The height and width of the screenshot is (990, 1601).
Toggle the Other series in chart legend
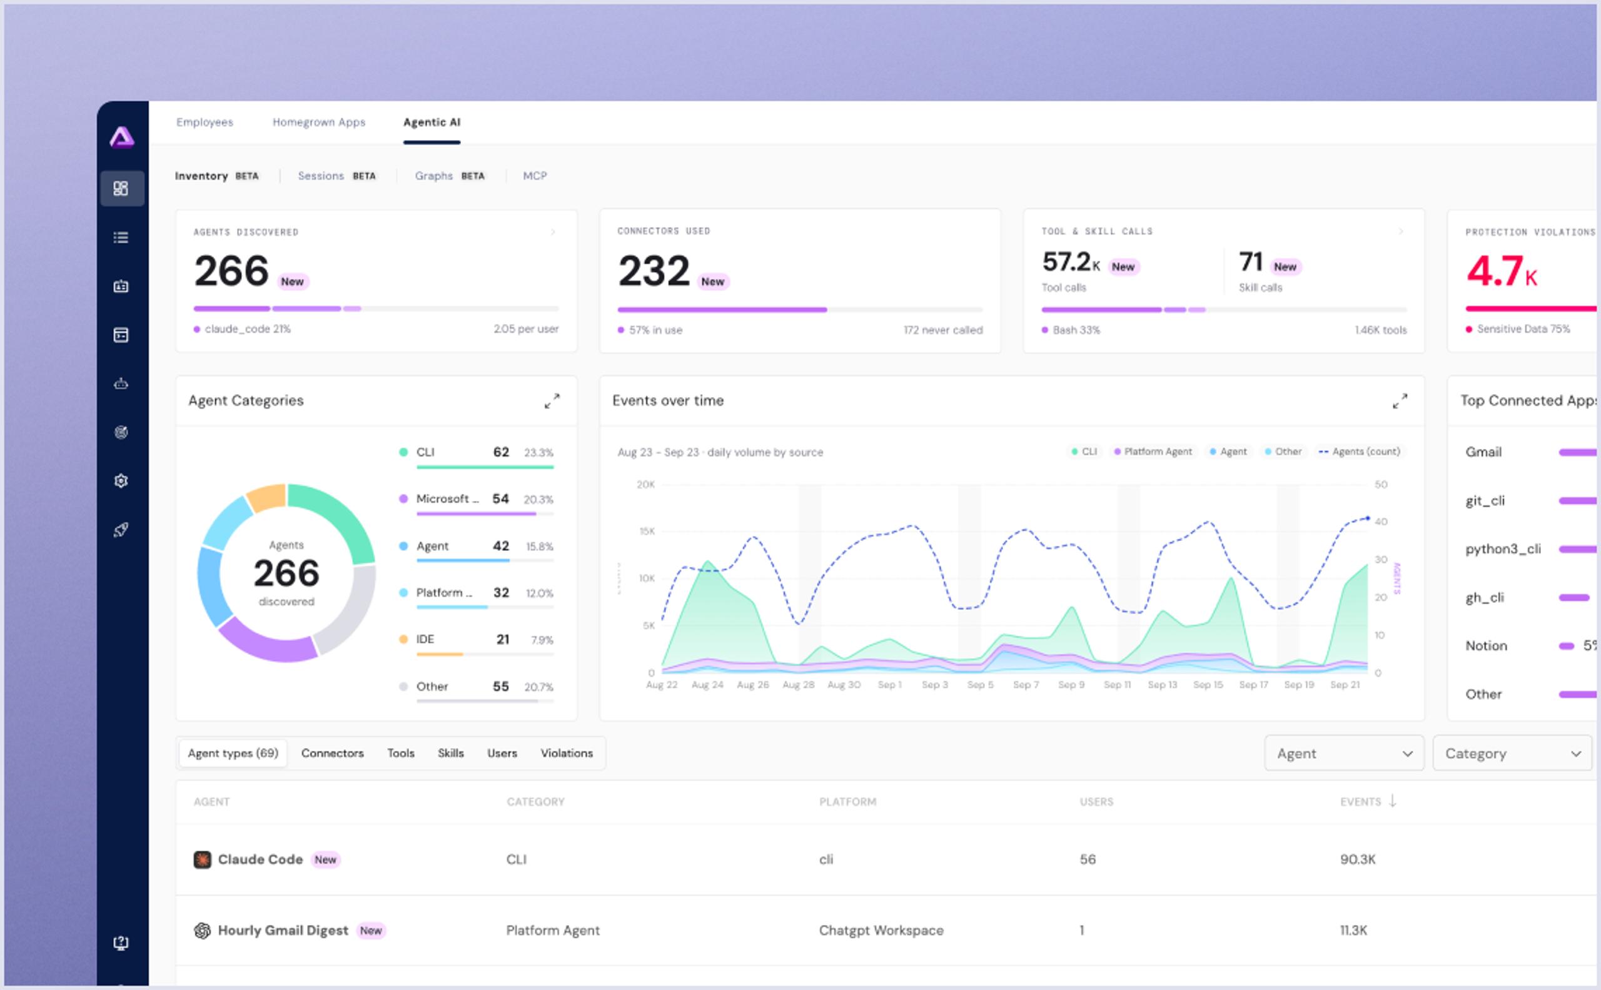pyautogui.click(x=1283, y=452)
